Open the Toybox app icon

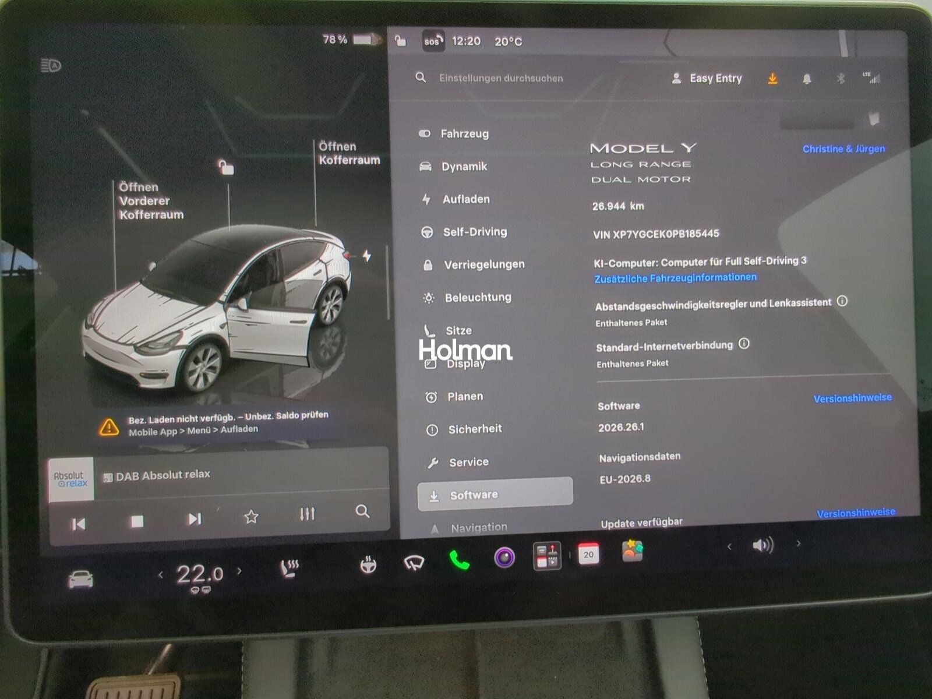pyautogui.click(x=633, y=550)
